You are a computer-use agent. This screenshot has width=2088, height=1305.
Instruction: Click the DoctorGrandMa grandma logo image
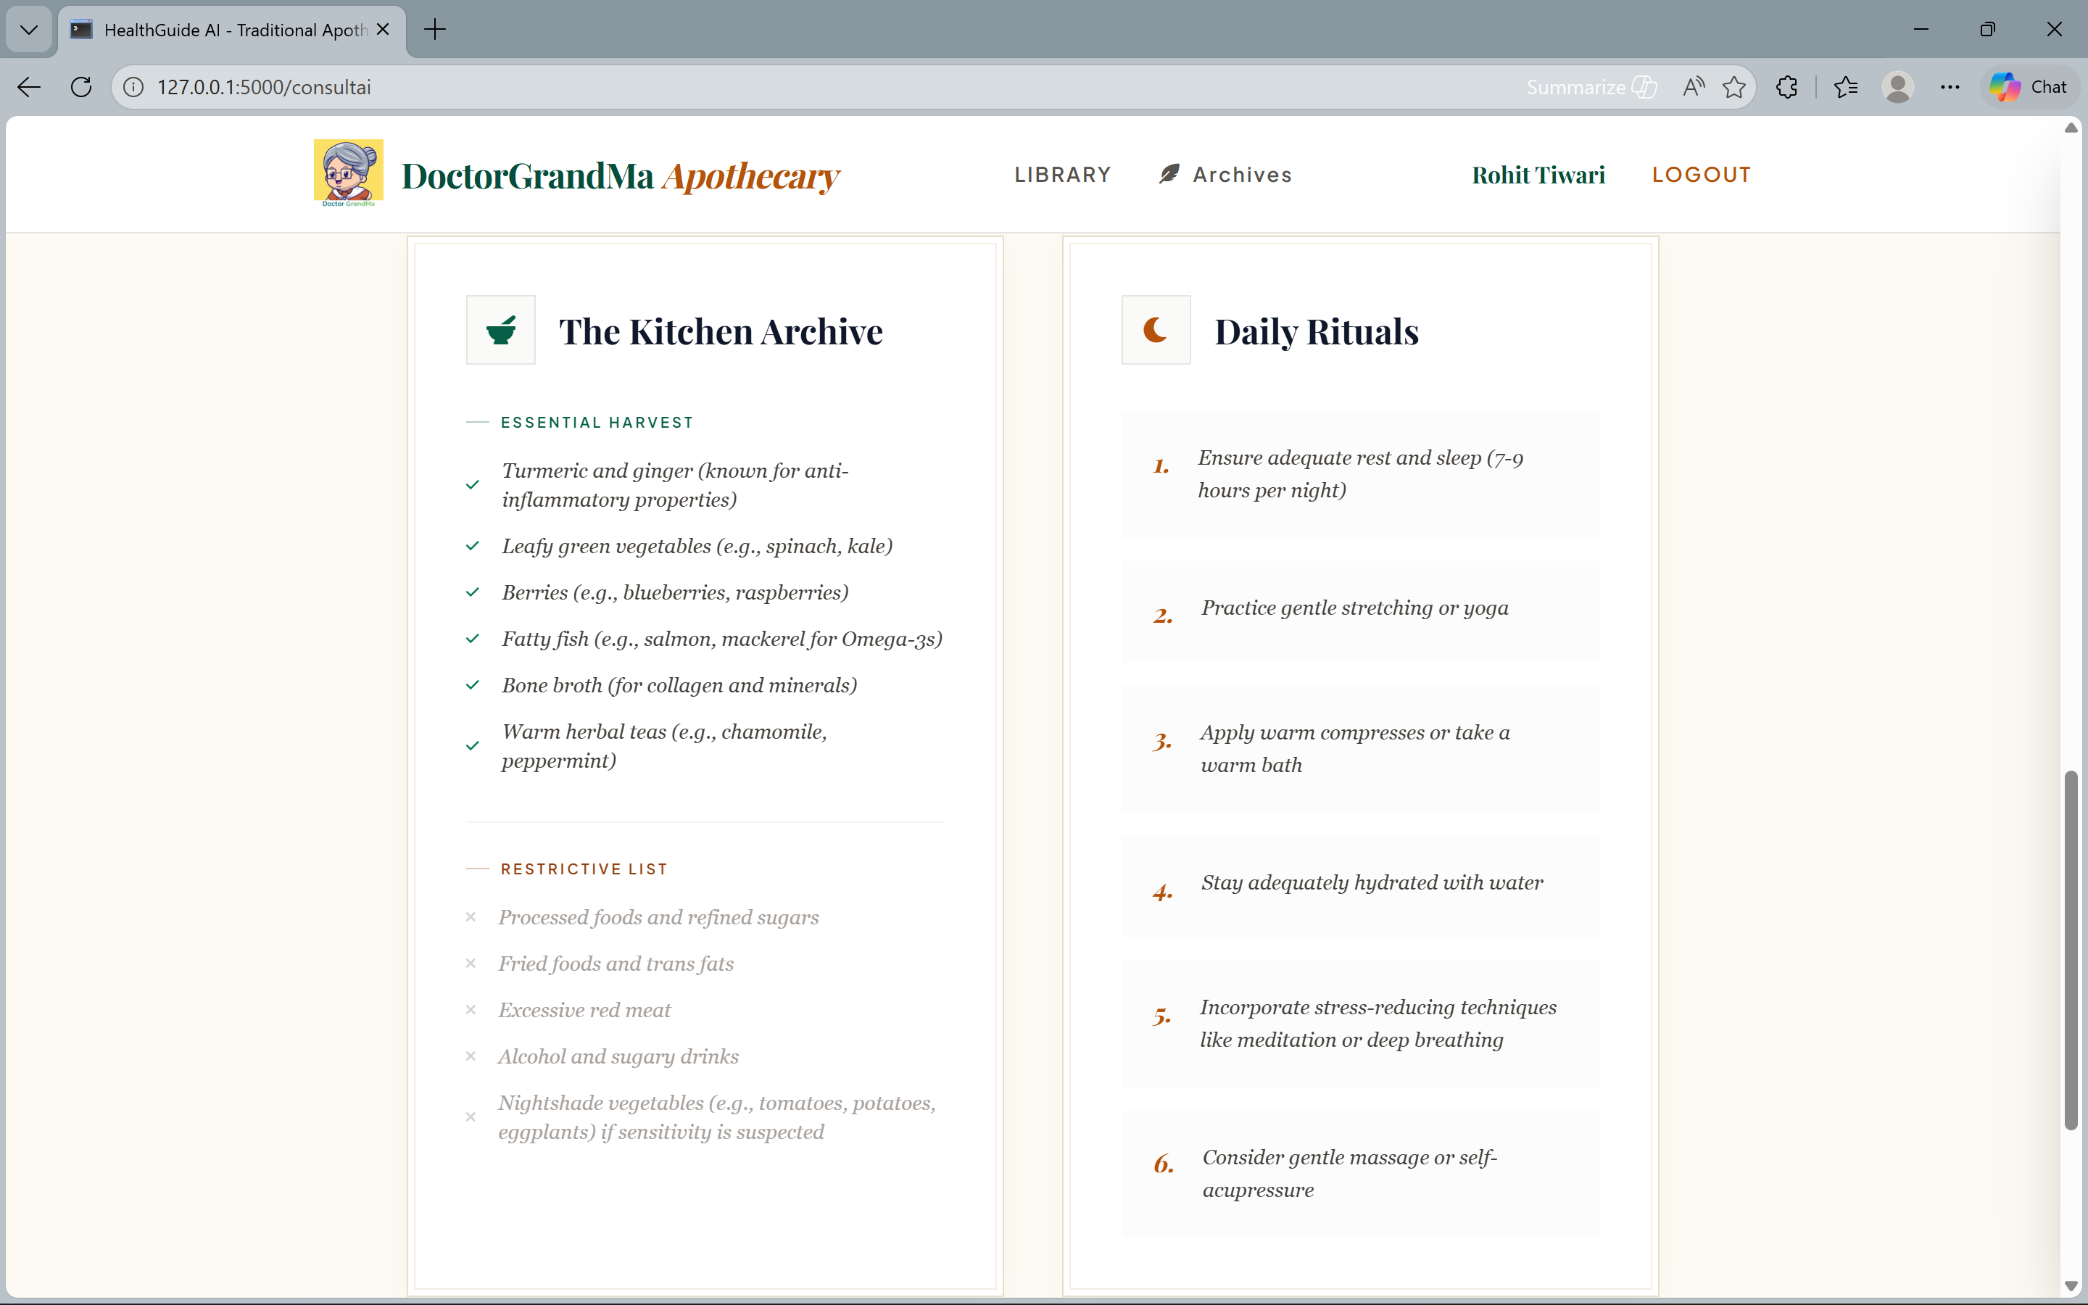point(348,173)
